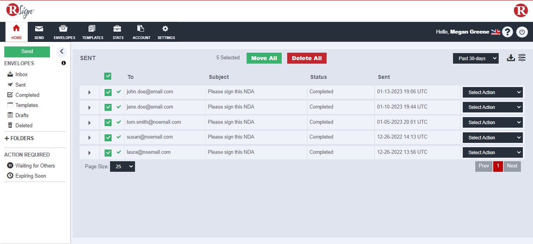Deselect the laura@noemail.com row checkbox

pyautogui.click(x=108, y=153)
